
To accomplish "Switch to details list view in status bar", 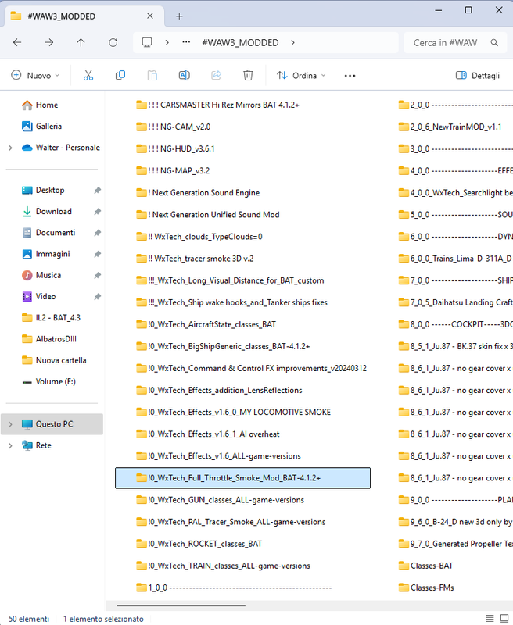I will click(490, 618).
